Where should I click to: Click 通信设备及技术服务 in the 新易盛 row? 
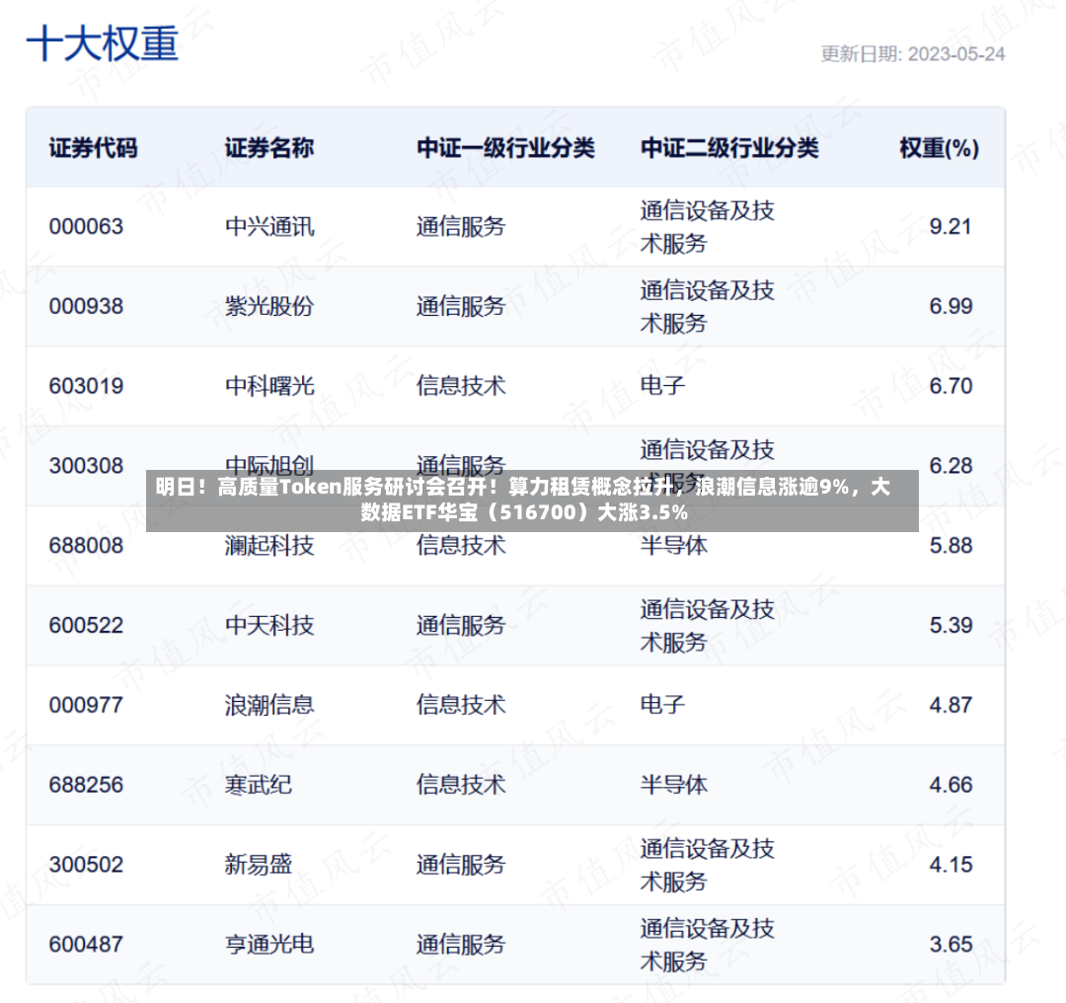click(x=707, y=864)
